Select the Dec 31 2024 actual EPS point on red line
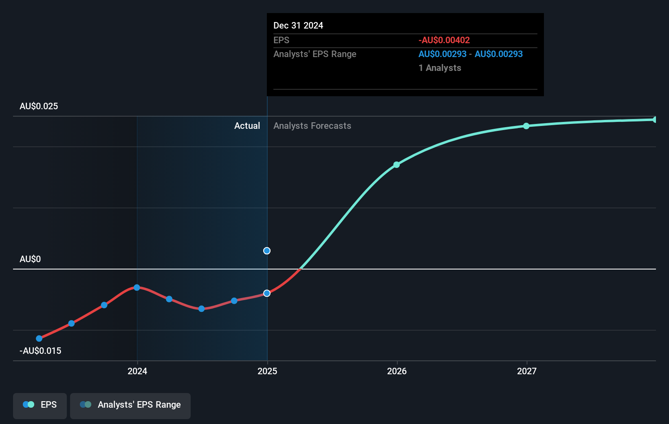This screenshot has height=424, width=669. click(267, 293)
